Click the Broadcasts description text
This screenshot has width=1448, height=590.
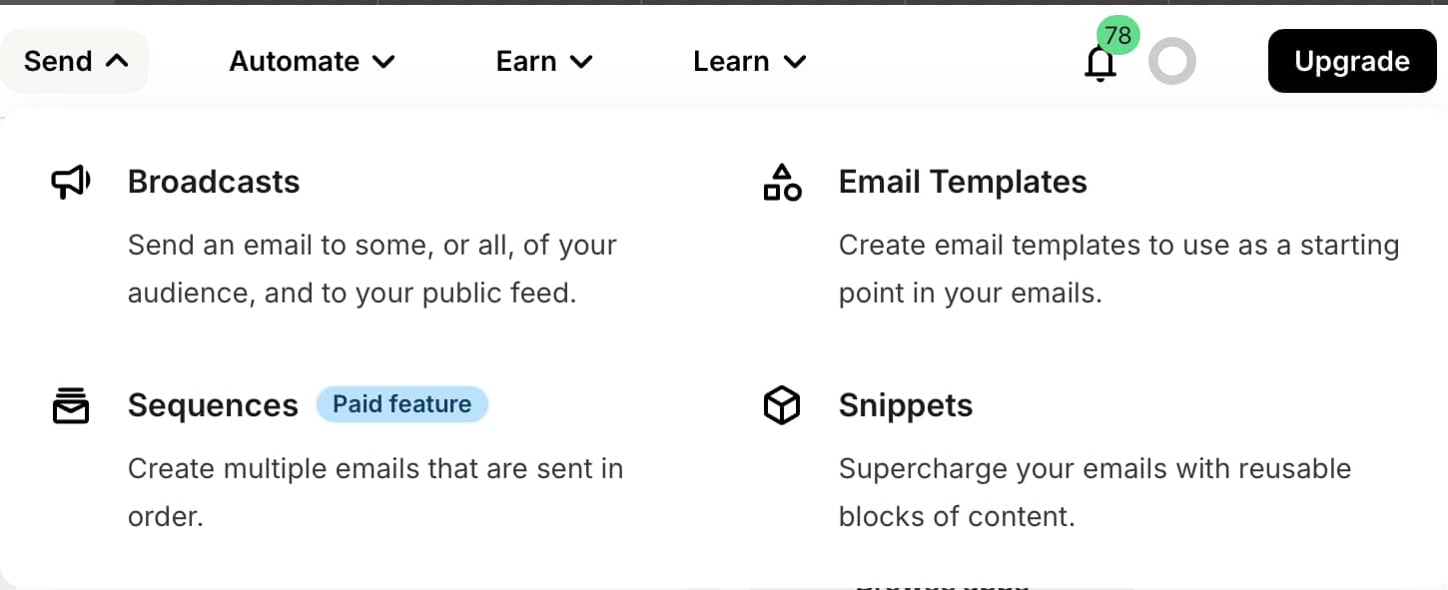[371, 270]
